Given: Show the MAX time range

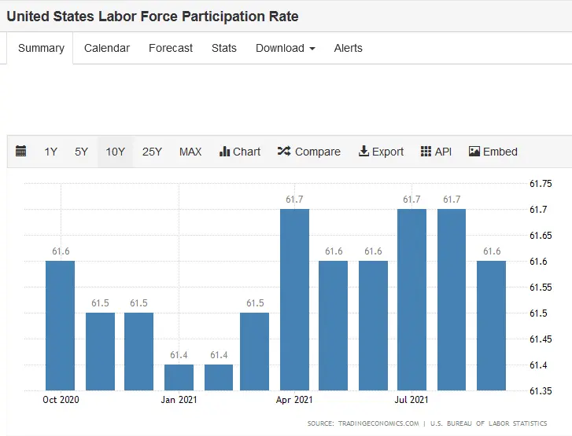Looking at the screenshot, I should pyautogui.click(x=190, y=152).
